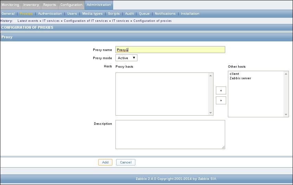Viewport: 293px width, 185px height.
Task: Switch to the Inventory tab
Action: [x=31, y=5]
